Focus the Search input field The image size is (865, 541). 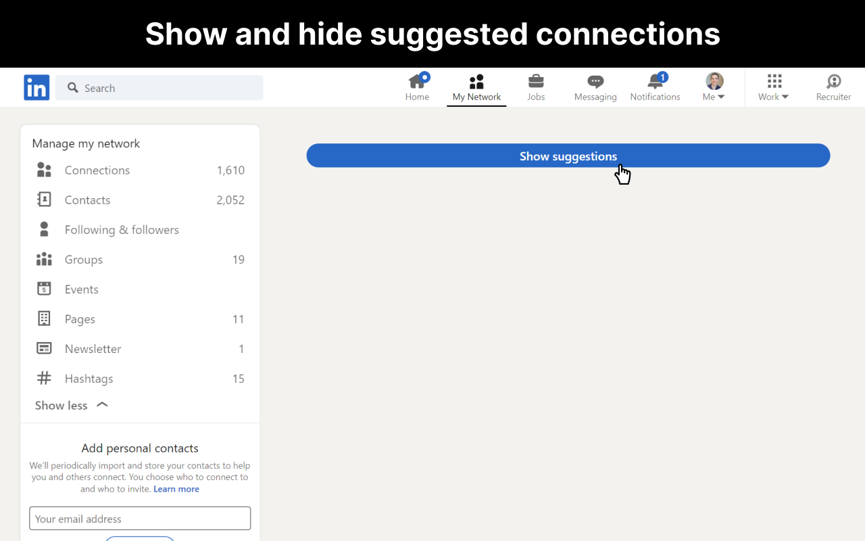pyautogui.click(x=159, y=88)
